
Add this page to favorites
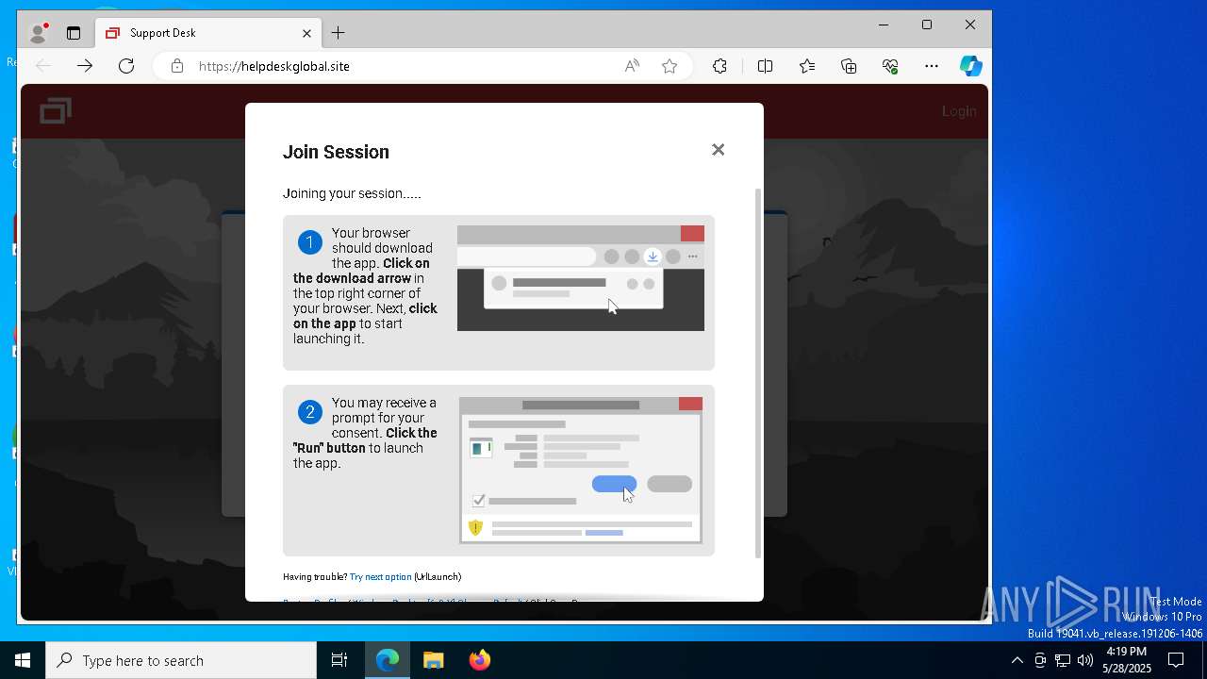pyautogui.click(x=670, y=66)
